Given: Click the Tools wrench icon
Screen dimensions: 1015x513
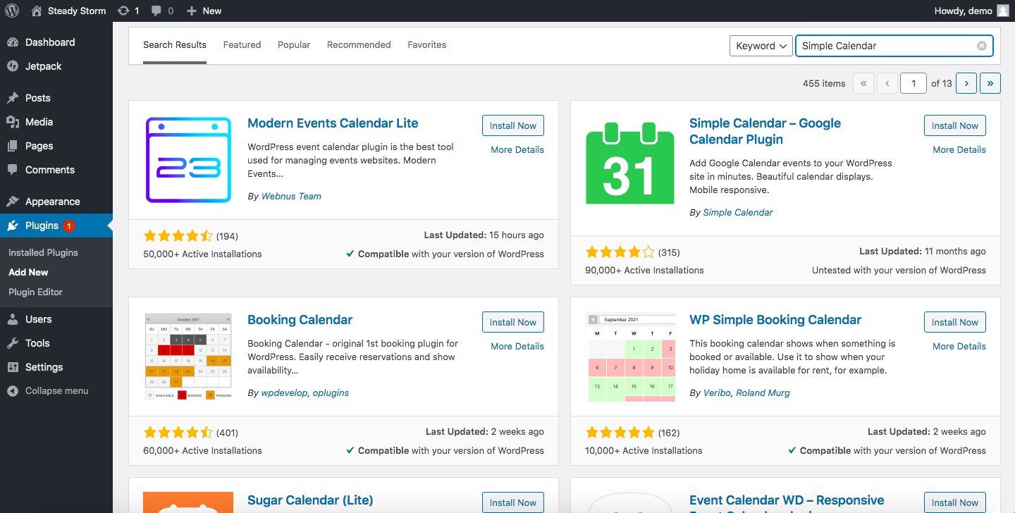Looking at the screenshot, I should [13, 343].
